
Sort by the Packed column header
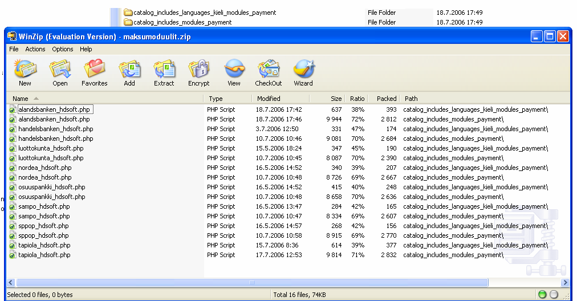pos(383,99)
